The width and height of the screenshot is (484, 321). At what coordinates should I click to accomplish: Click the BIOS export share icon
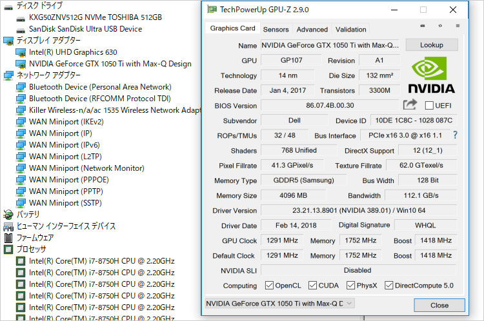click(410, 105)
